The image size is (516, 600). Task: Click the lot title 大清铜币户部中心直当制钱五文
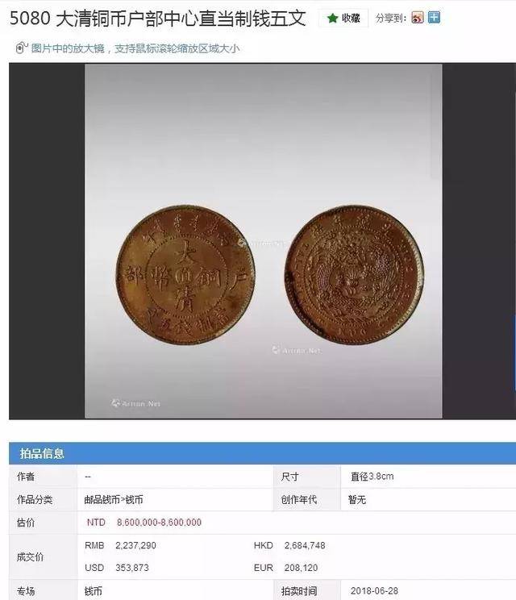tap(181, 19)
